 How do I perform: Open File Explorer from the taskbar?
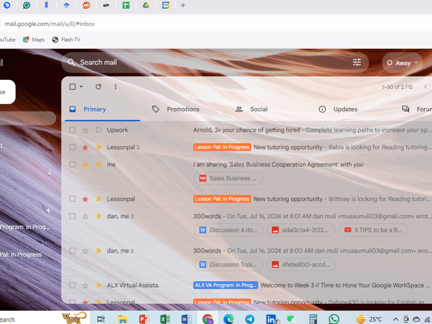coord(123,319)
